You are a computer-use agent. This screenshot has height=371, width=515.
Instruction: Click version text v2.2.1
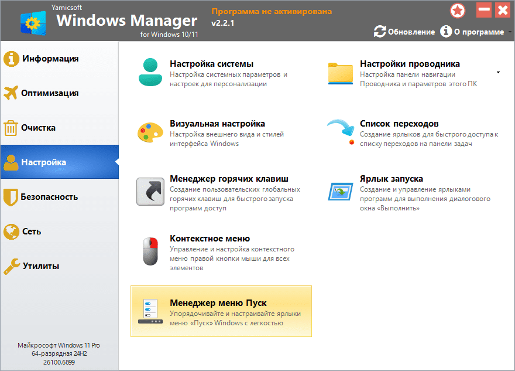tap(223, 23)
